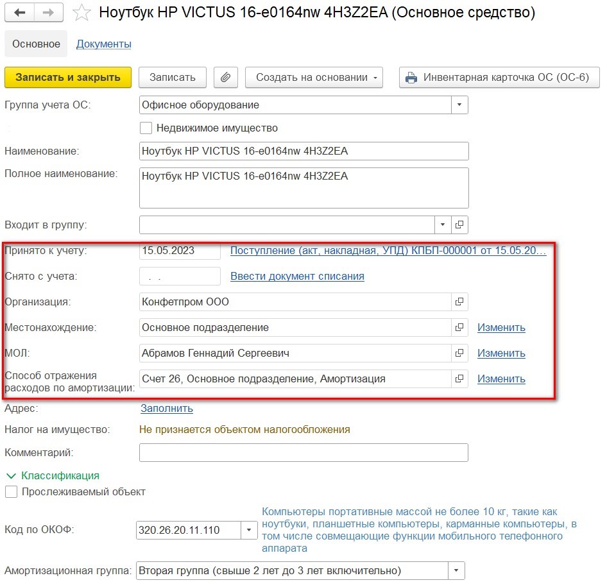The image size is (607, 587).
Task: Focus the Полное наименование text area
Action: 304,188
